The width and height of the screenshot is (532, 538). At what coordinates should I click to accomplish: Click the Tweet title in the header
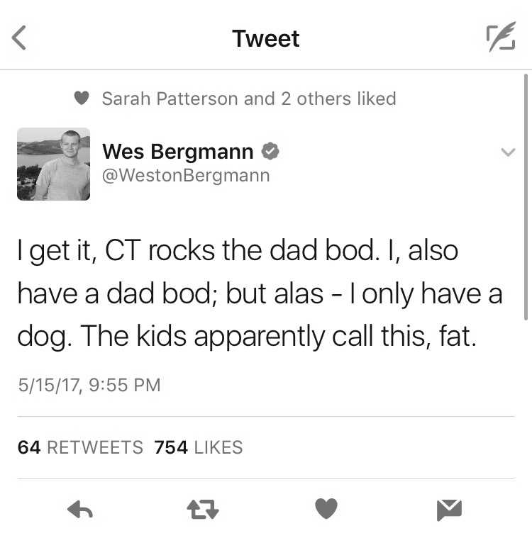[266, 38]
